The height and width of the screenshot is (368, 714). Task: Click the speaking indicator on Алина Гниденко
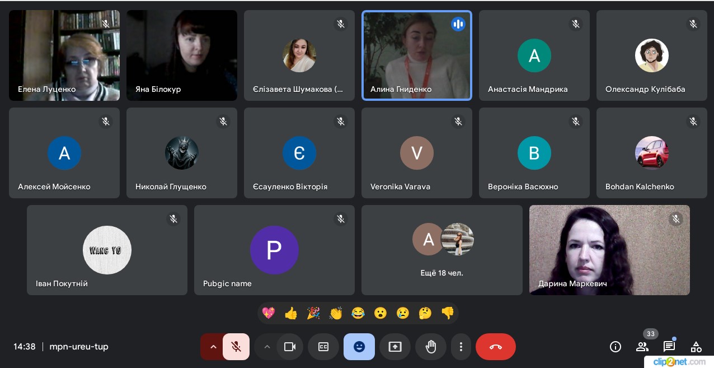point(458,24)
